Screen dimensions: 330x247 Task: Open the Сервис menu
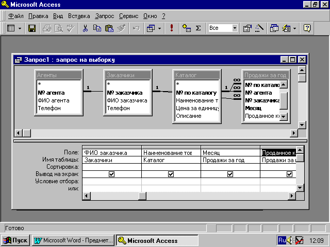128,16
